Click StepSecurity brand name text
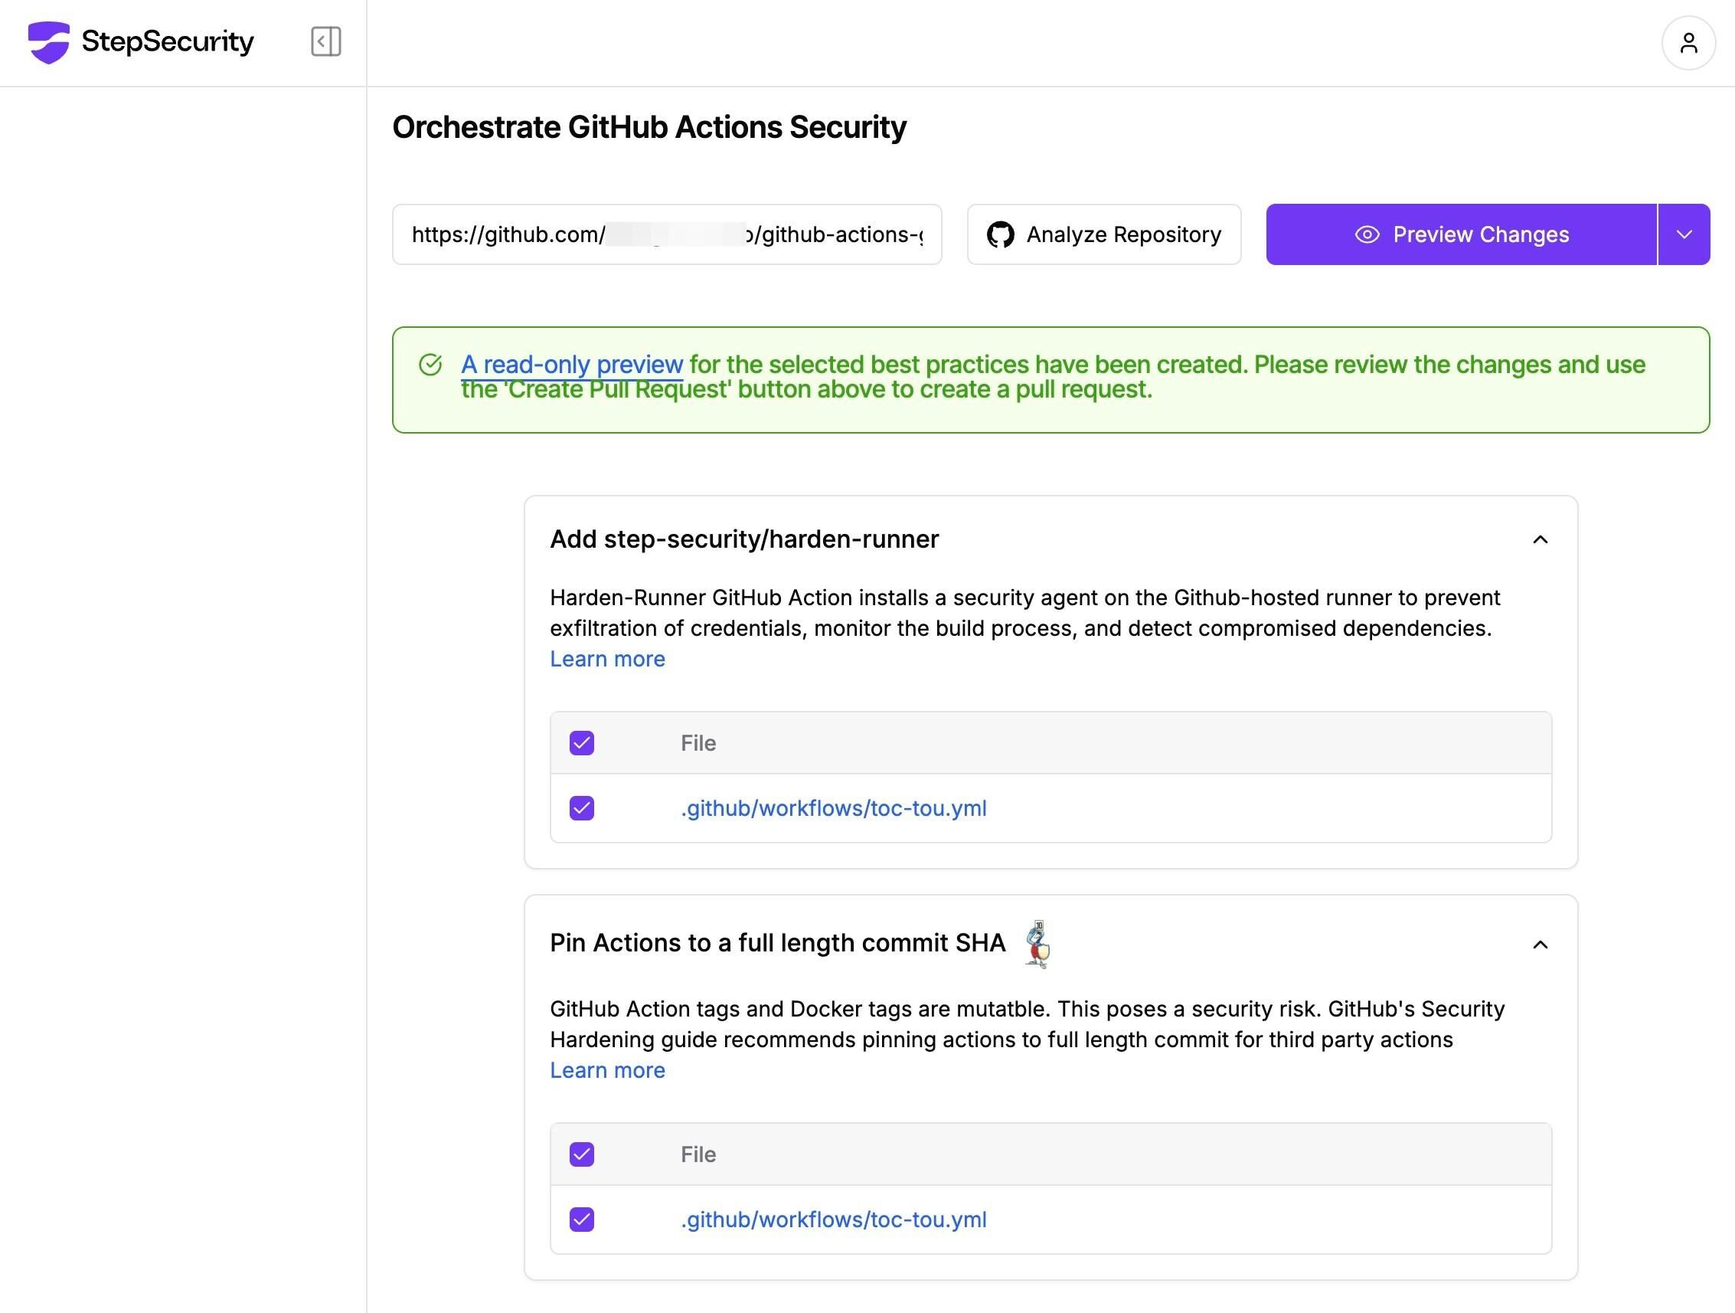The image size is (1735, 1313). click(168, 41)
